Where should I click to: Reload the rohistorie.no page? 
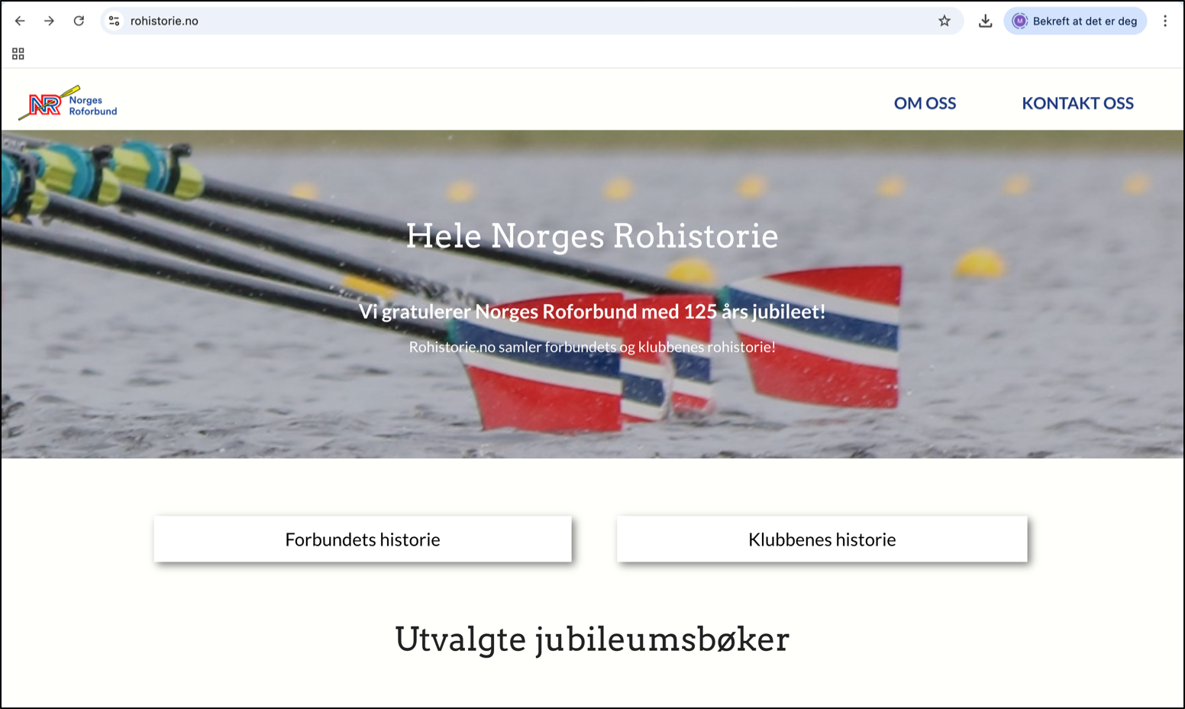(x=79, y=21)
